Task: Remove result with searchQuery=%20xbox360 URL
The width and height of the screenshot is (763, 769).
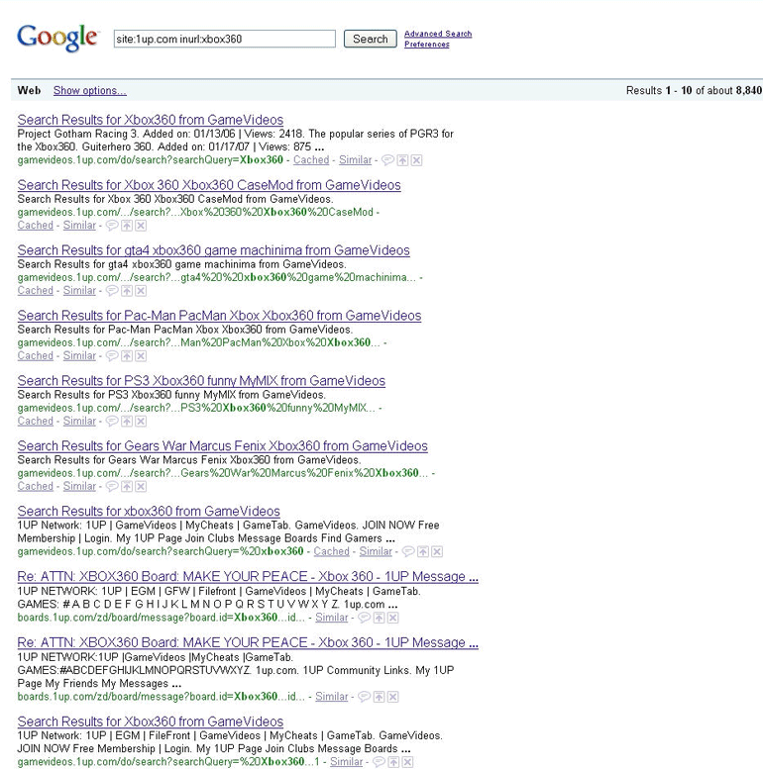Action: [x=436, y=551]
